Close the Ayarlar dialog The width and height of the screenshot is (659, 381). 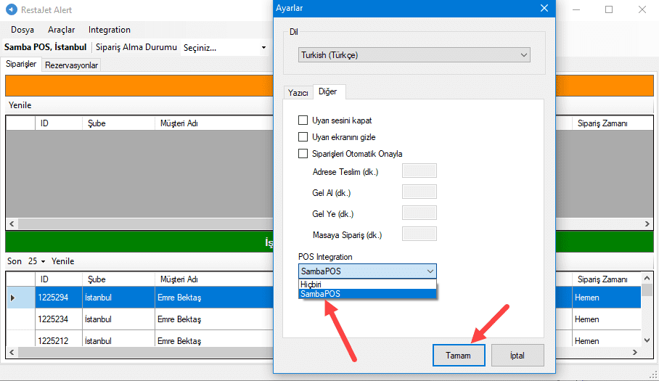pyautogui.click(x=544, y=8)
